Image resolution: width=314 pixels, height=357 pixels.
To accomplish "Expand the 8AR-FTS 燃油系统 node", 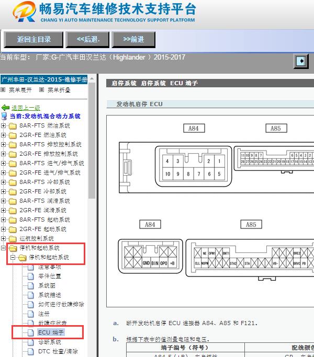I will click(x=3, y=125).
